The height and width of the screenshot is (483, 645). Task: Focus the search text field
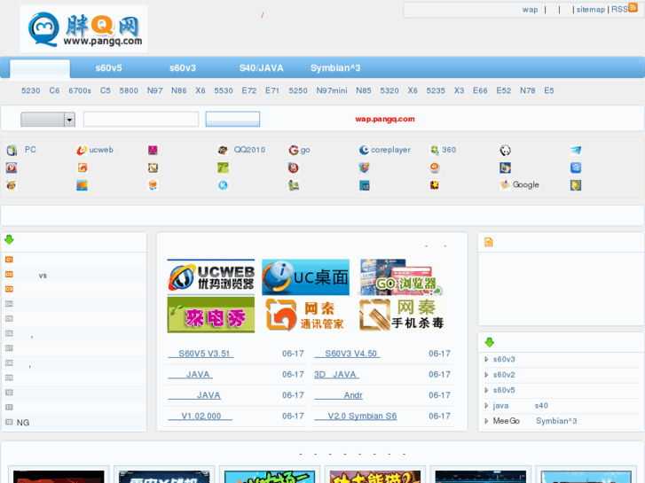[141, 120]
